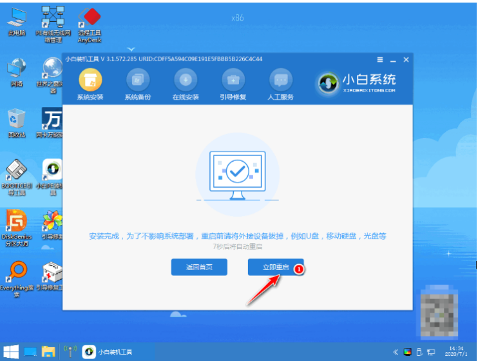Click the 小白系统 logo
478x361 pixels.
tap(357, 83)
